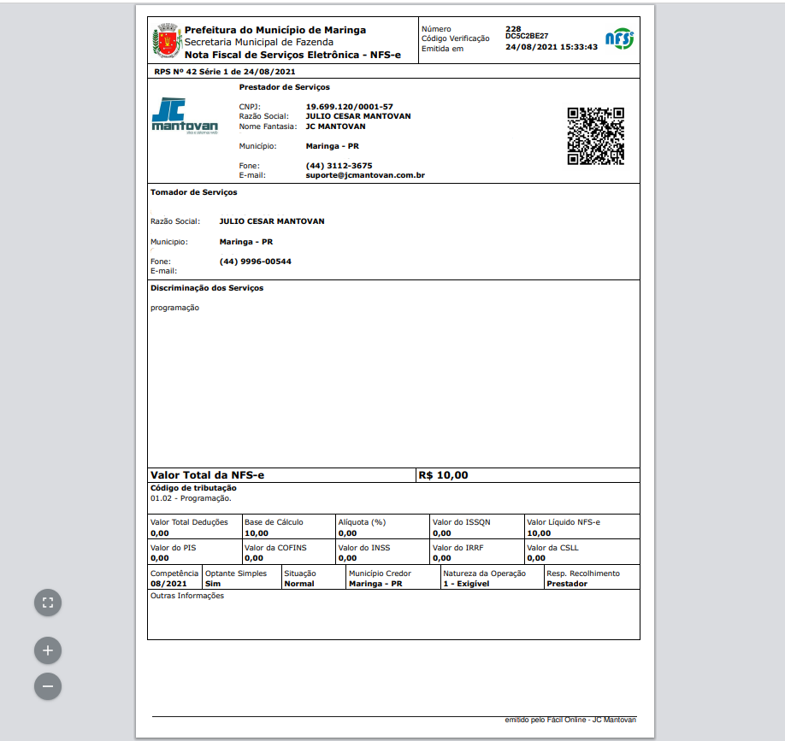Image resolution: width=785 pixels, height=741 pixels.
Task: Click the provider phone (44) 3112-3675
Action: click(x=339, y=166)
